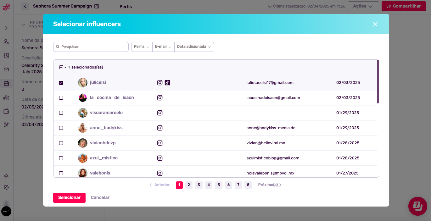This screenshot has width=431, height=221.
Task: Open Instagram icon for visuaramarcelo
Action: pyautogui.click(x=160, y=113)
